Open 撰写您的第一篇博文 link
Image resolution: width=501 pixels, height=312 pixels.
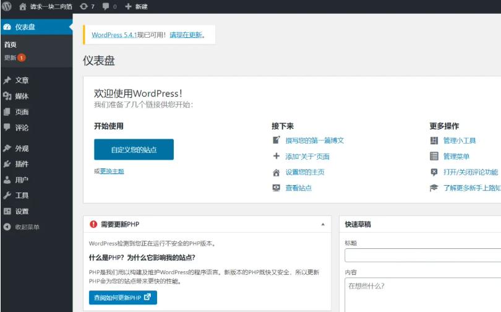click(x=315, y=141)
